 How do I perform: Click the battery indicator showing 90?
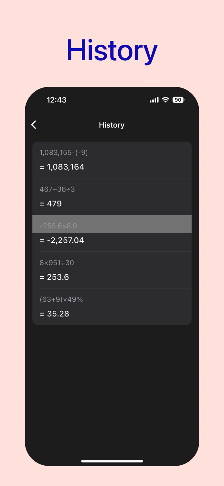click(177, 100)
